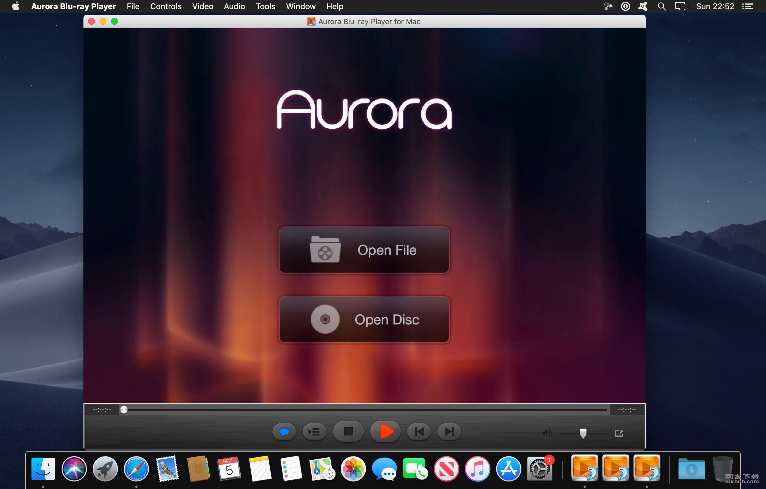Open the Window menu
766x489 pixels.
(x=301, y=6)
